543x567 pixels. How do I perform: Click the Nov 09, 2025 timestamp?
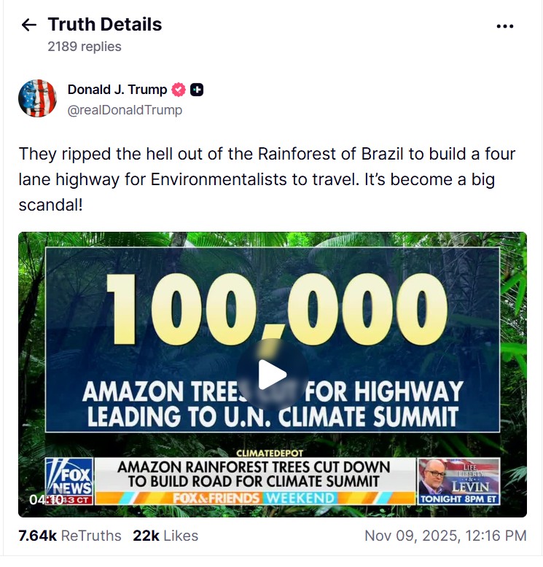(445, 536)
